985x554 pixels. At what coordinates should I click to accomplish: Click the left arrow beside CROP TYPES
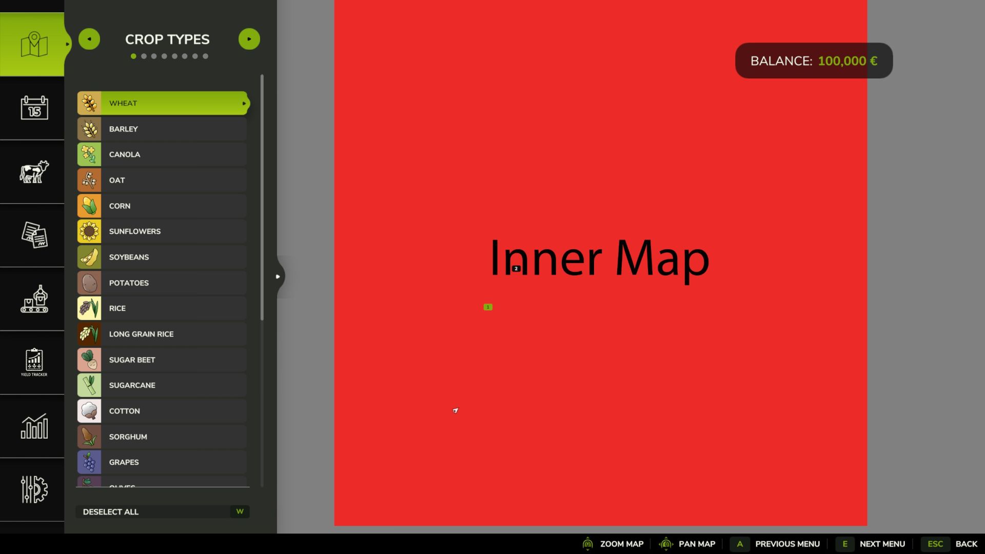pyautogui.click(x=89, y=38)
